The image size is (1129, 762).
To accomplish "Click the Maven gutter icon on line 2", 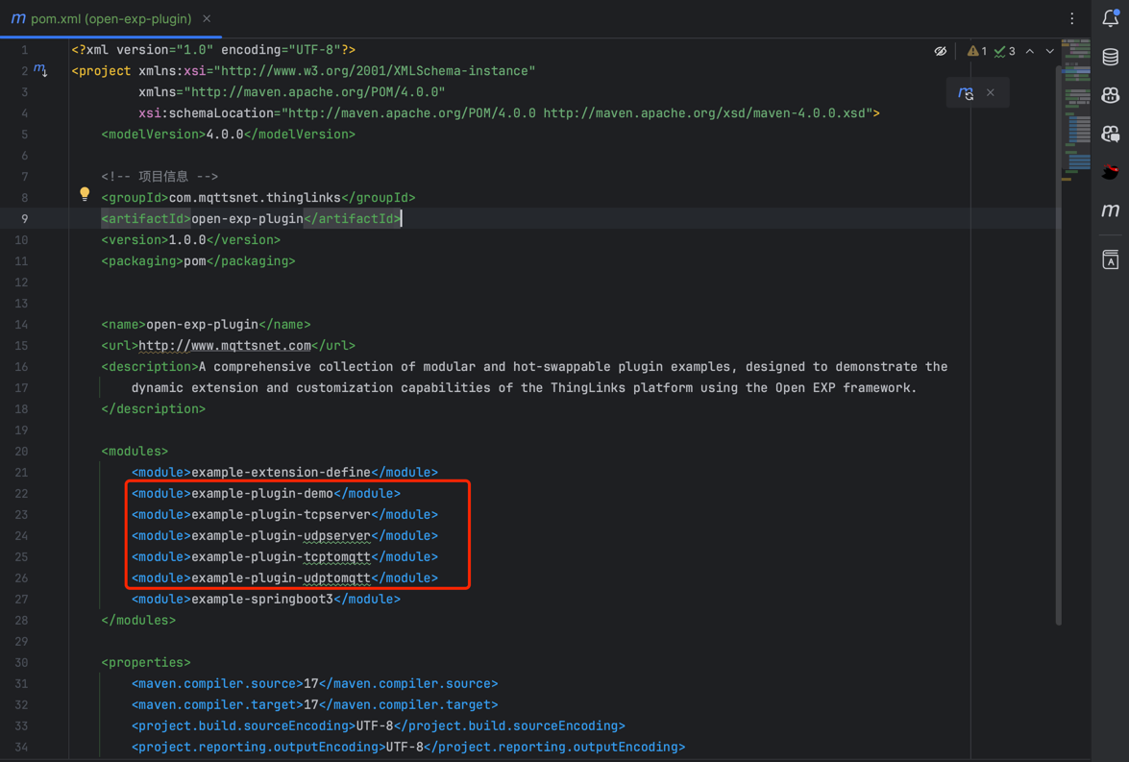I will 40,70.
